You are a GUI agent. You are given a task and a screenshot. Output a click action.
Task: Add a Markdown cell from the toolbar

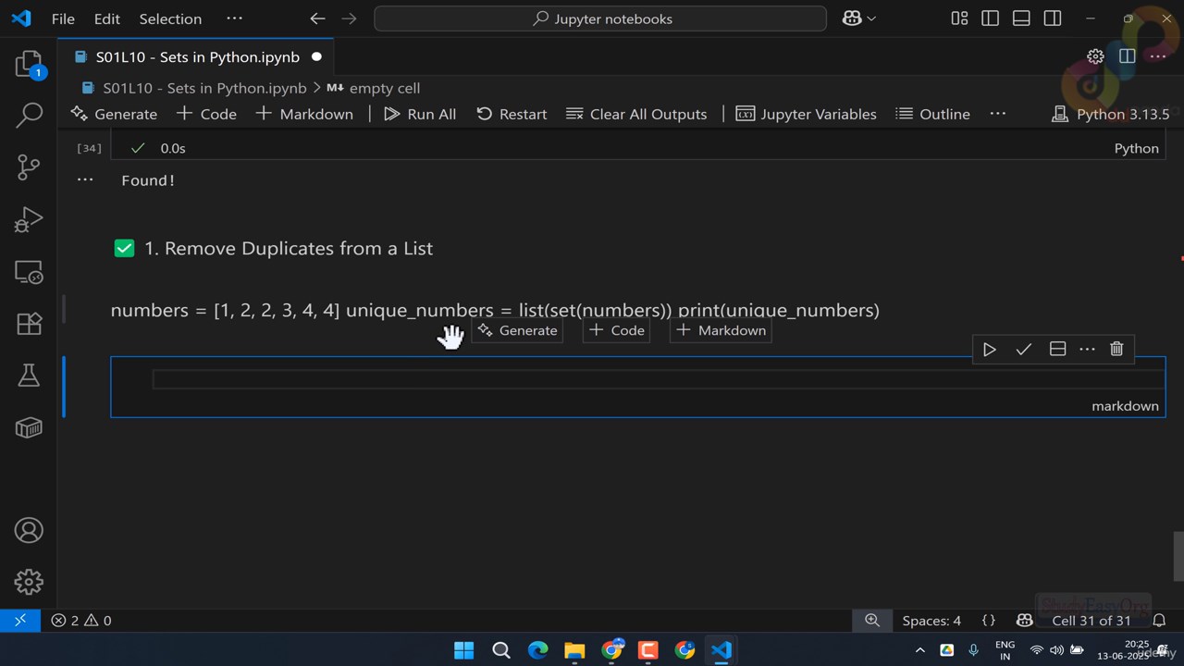[x=304, y=114]
